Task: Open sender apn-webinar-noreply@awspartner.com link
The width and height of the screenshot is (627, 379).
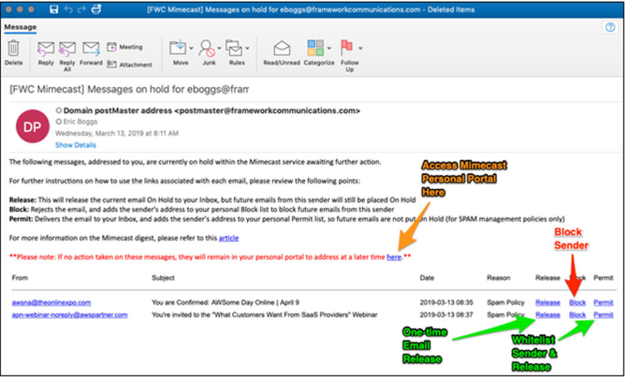Action: (x=69, y=314)
